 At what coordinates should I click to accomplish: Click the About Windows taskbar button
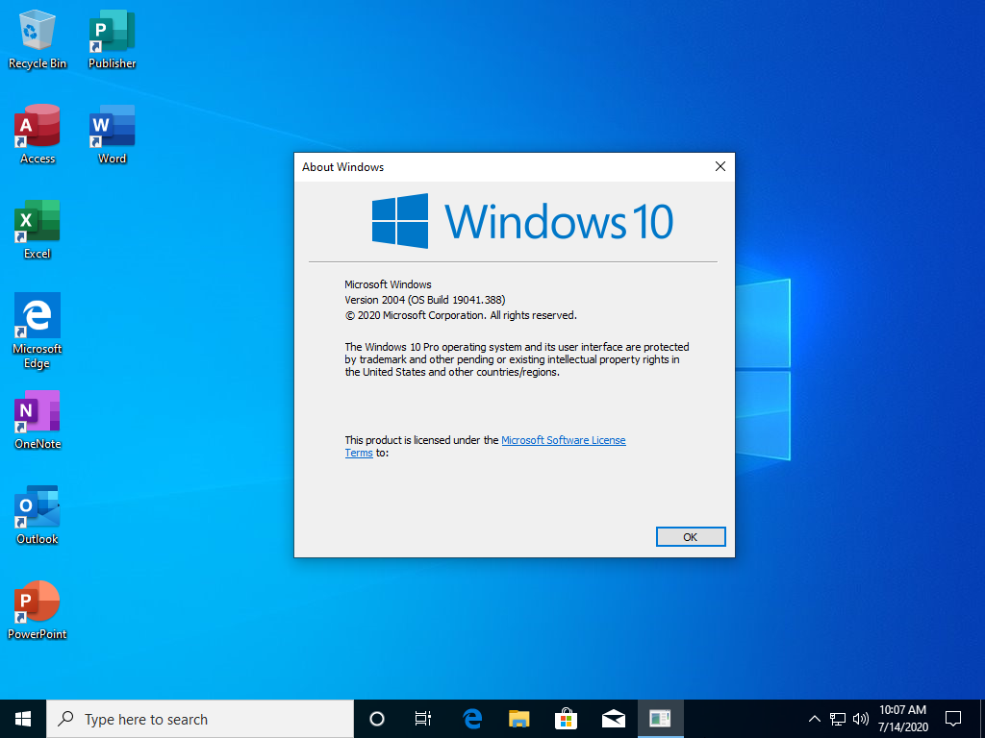(660, 719)
